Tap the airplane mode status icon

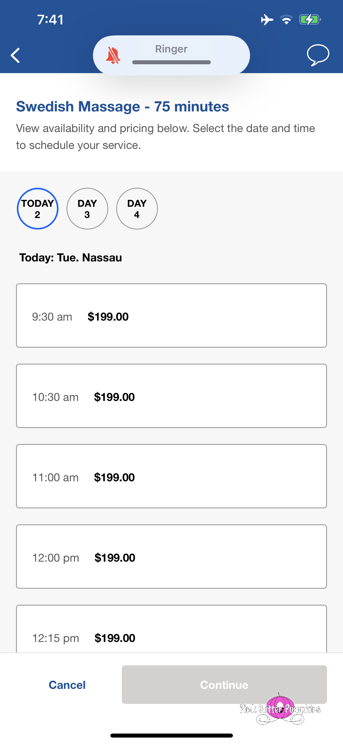coord(267,20)
